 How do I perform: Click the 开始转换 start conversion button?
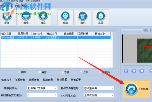136,89
